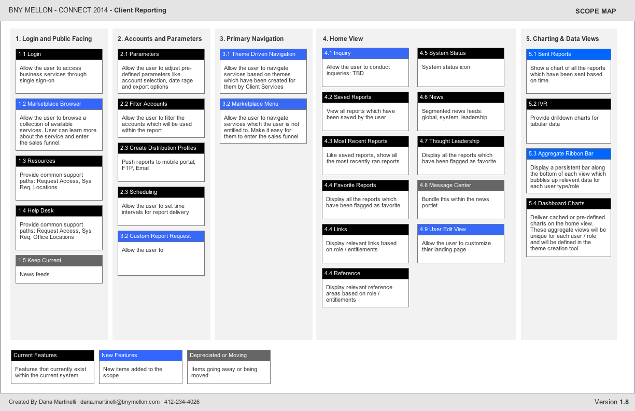
Task: Select the 1.3 Resources card title
Action: pos(59,161)
